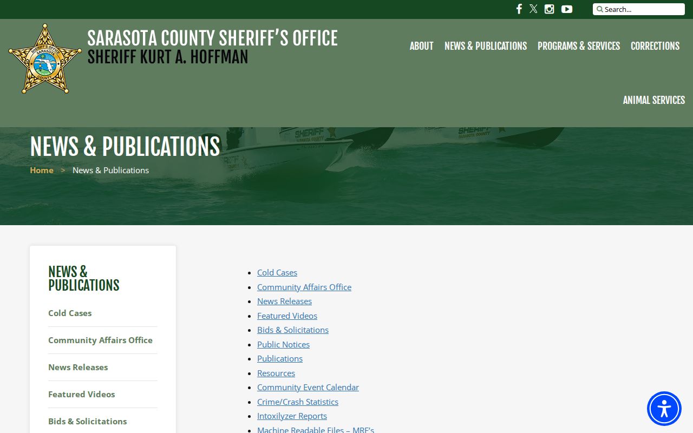693x433 pixels.
Task: Click the Sarasota County Sheriff's Office title
Action: [x=212, y=38]
